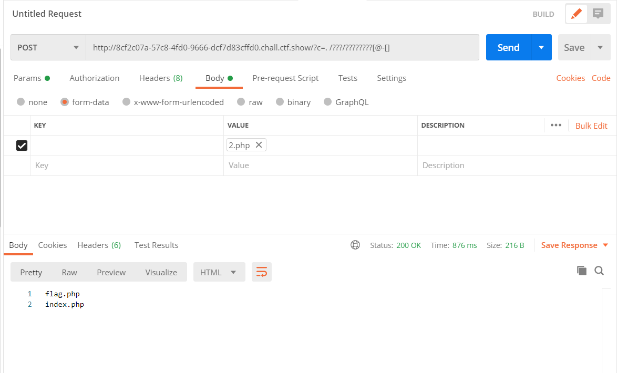Open the Authorization tab
This screenshot has width=617, height=373.
click(x=95, y=78)
